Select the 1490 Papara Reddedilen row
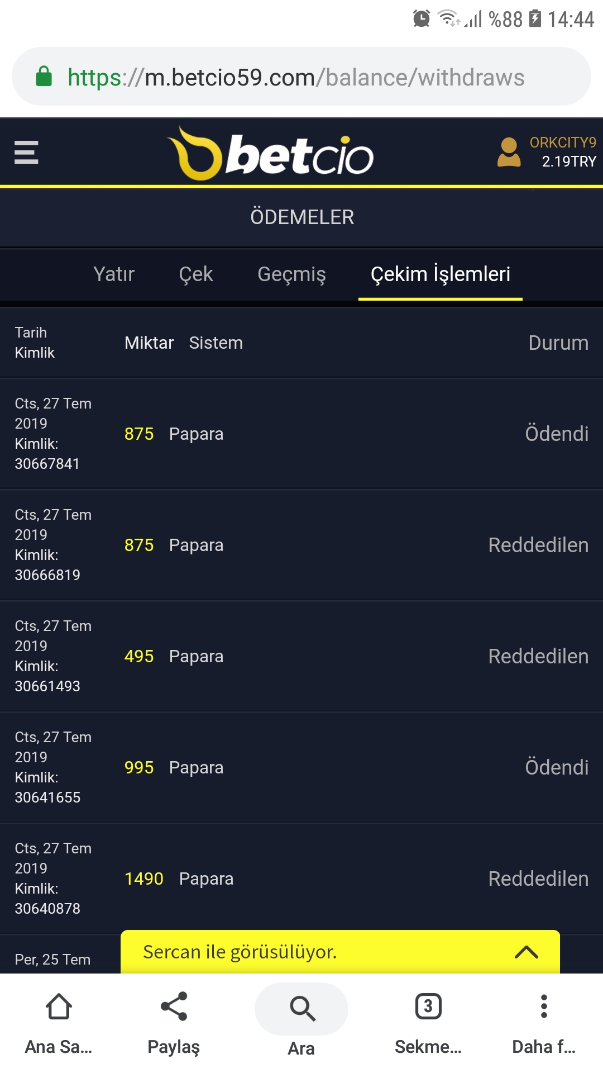 point(301,879)
